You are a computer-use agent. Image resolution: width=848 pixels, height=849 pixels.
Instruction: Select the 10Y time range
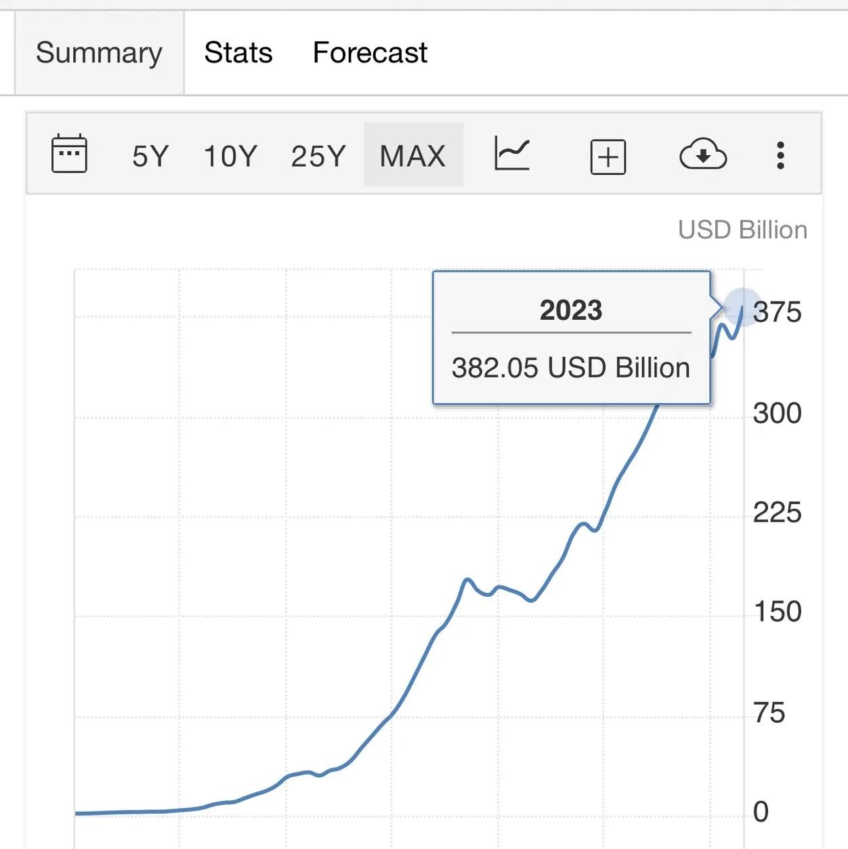[x=230, y=156]
